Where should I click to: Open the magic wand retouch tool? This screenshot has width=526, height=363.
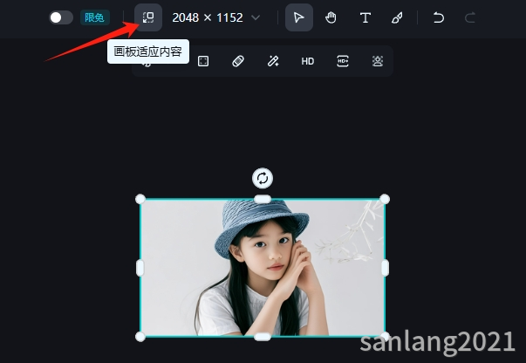pyautogui.click(x=273, y=61)
